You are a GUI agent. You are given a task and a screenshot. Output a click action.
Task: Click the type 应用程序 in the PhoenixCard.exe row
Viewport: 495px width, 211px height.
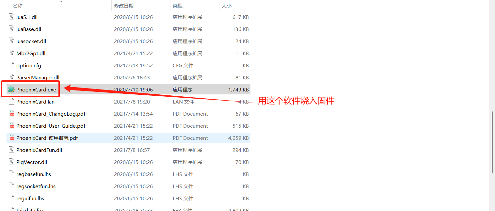coord(183,89)
